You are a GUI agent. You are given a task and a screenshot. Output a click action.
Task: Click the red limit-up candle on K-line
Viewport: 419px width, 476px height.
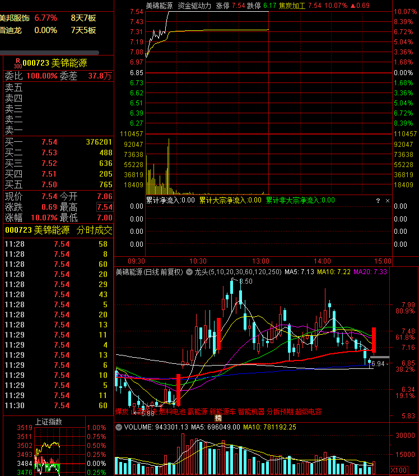374,340
